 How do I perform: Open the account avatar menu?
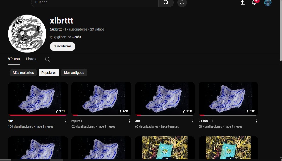click(267, 3)
